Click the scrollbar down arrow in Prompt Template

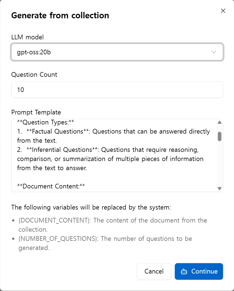point(220,188)
